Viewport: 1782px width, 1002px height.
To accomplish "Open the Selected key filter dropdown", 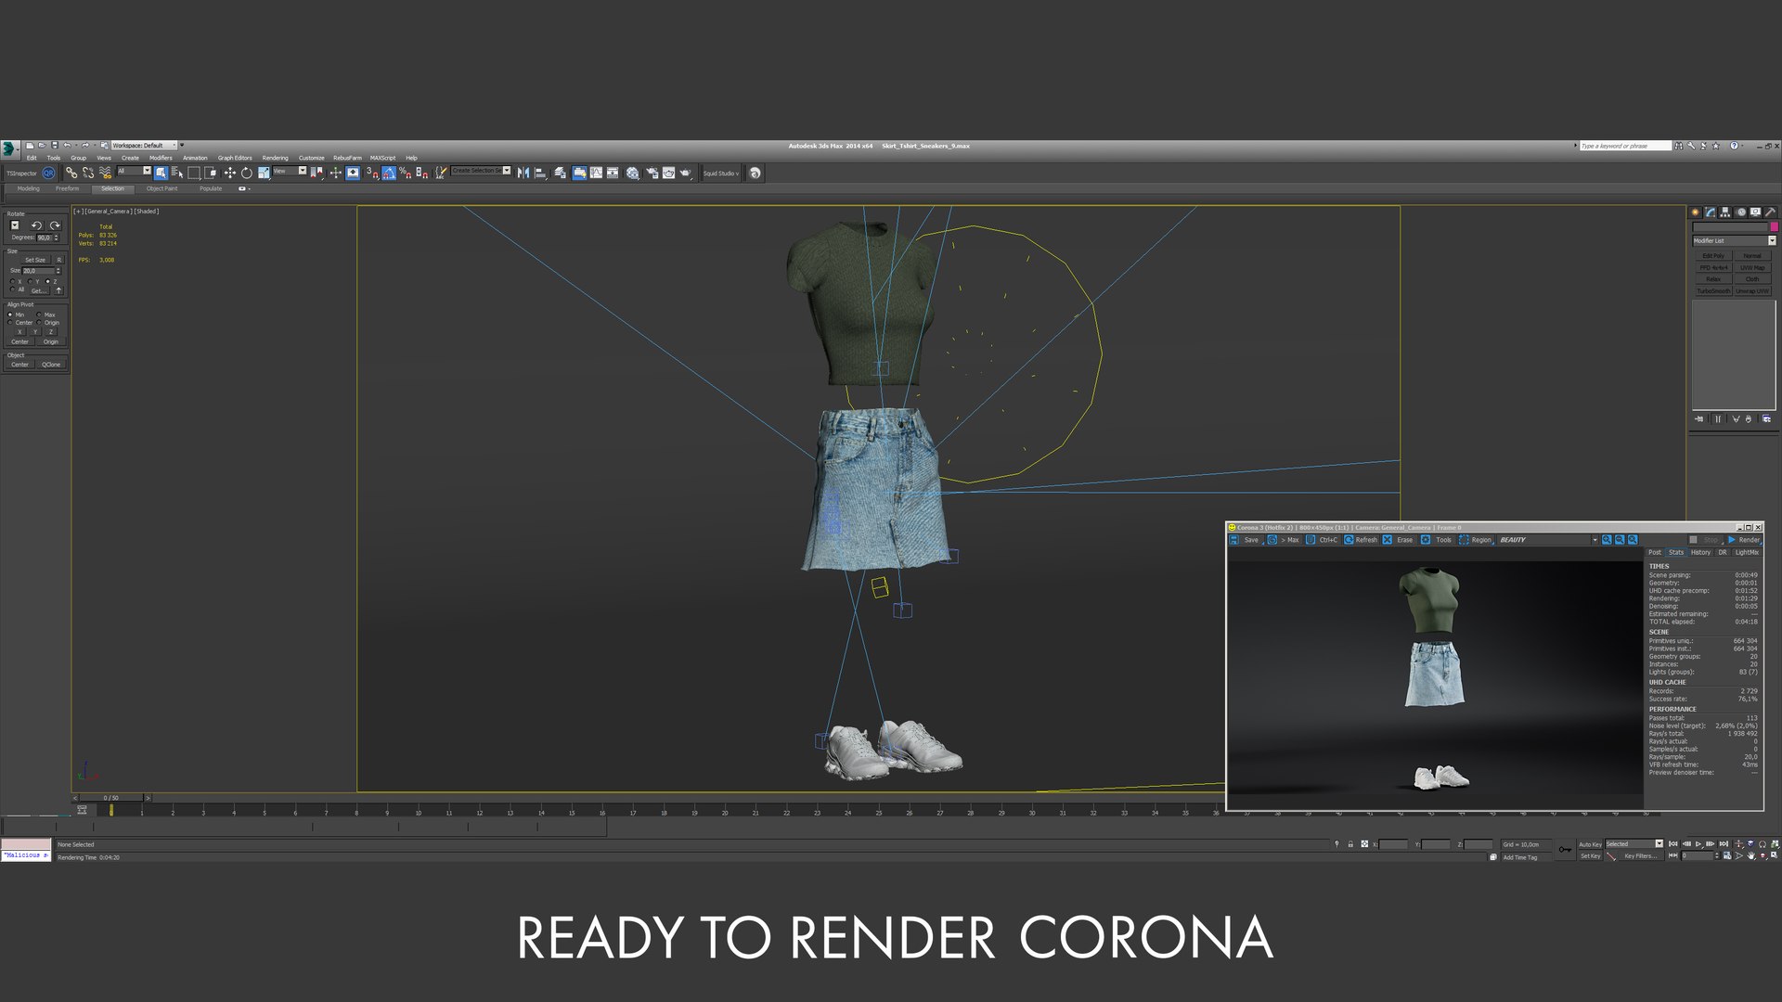I will point(1634,844).
